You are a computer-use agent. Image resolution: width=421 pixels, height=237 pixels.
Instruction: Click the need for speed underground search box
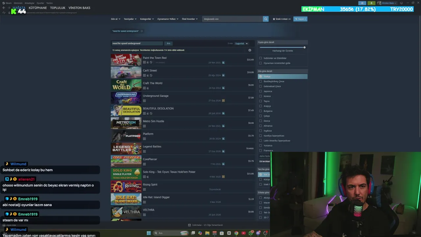(x=137, y=43)
